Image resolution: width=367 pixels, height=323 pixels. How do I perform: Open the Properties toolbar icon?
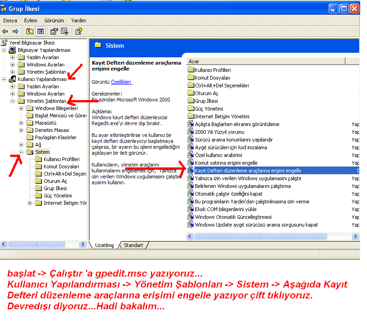click(x=54, y=31)
